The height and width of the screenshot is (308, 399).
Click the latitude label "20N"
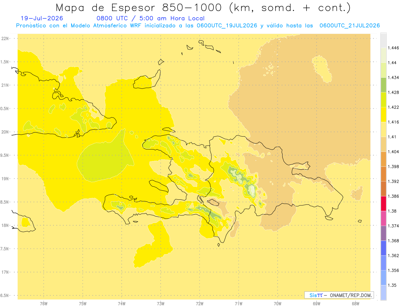point(5,132)
